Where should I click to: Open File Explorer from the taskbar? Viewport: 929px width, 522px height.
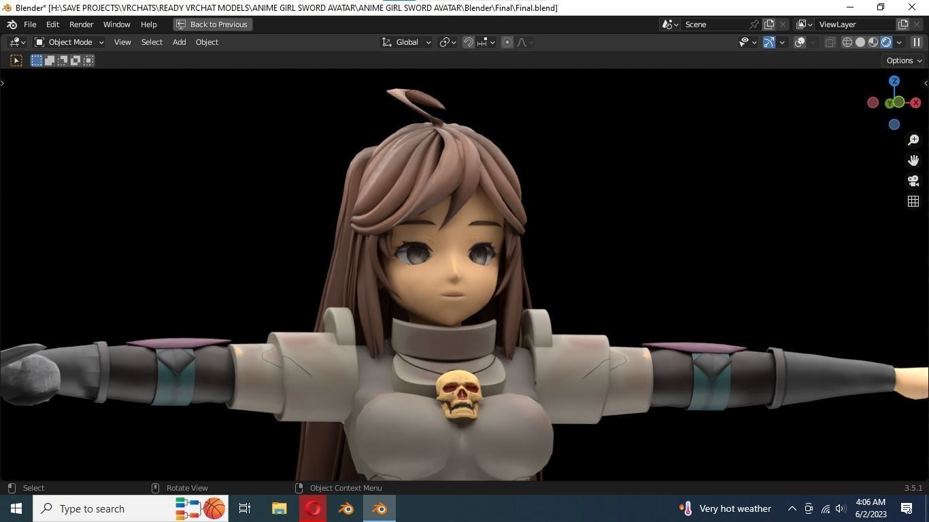coord(279,508)
